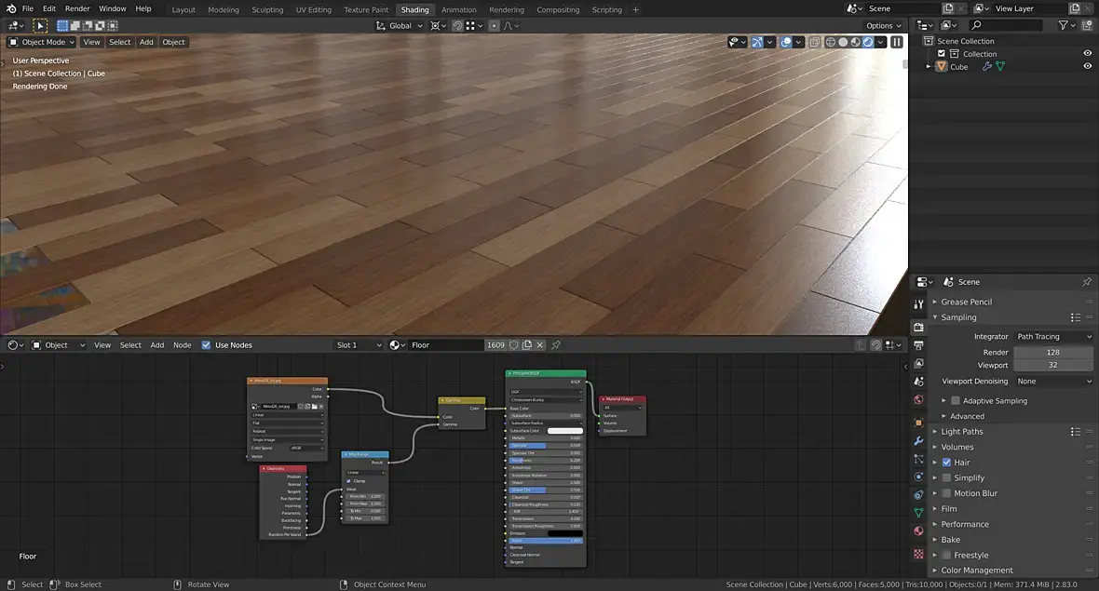Screen dimensions: 1099x591
Task: Select rendered viewport shading mode icon
Action: pyautogui.click(x=868, y=42)
